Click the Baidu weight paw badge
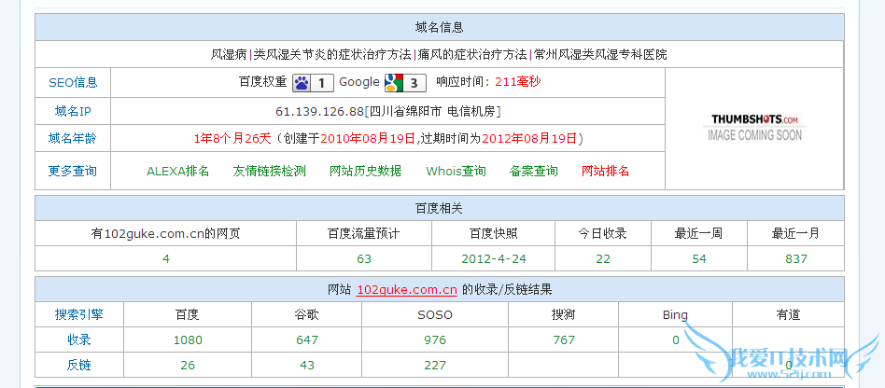 click(312, 83)
